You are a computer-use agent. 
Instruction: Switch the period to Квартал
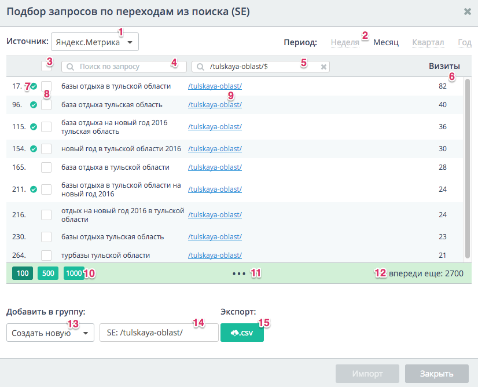(x=428, y=42)
